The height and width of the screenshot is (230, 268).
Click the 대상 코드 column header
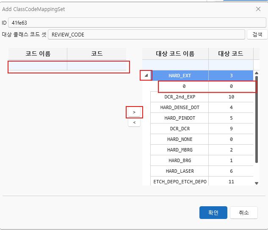[231, 53]
